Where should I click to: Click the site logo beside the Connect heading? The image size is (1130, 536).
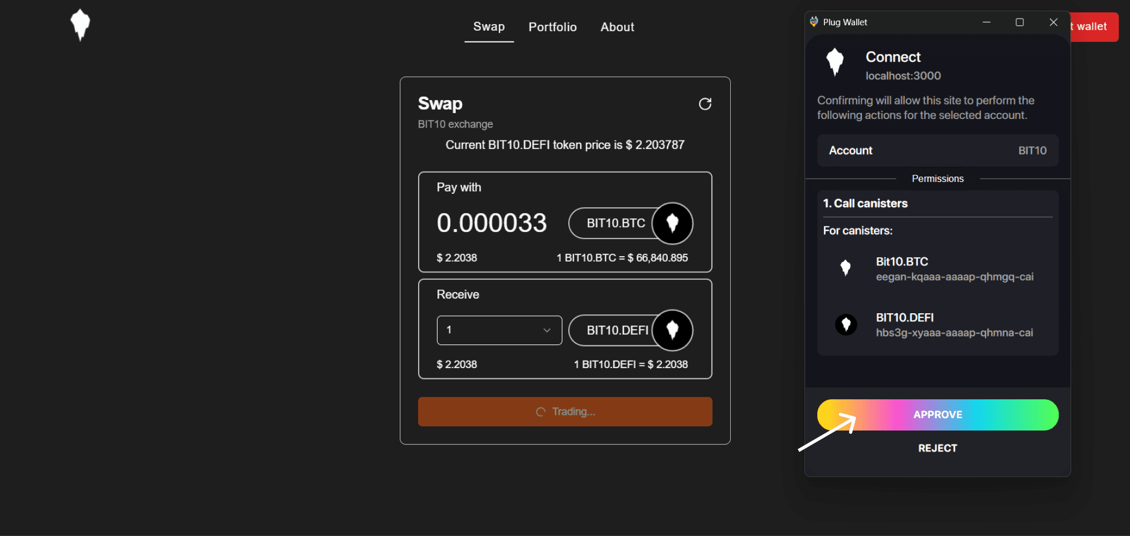(835, 62)
